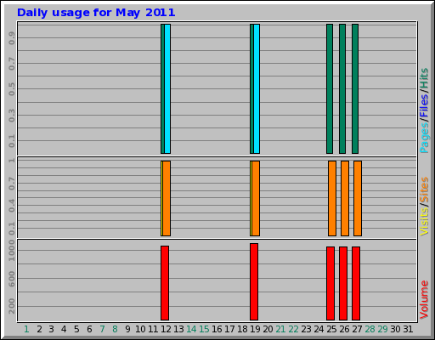Click the cyan Pages bar for day 19
435x340 pixels.
click(x=257, y=88)
